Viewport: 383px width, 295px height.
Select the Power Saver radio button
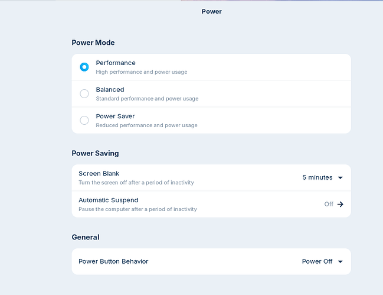pyautogui.click(x=84, y=120)
